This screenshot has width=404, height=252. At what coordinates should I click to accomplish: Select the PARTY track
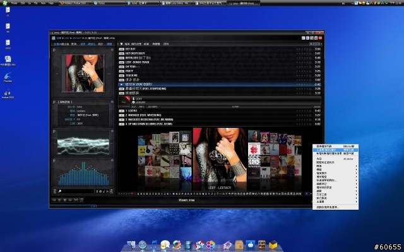click(220, 71)
